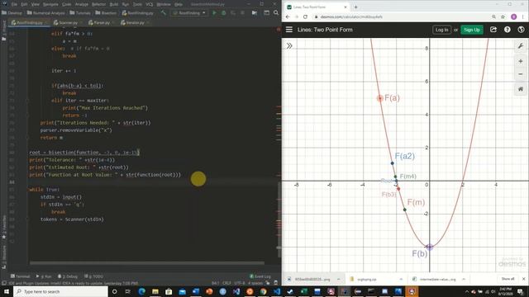
Task: Click the desmos.com address bar
Action: [x=402, y=16]
